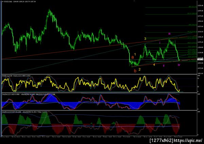
Task: Click the current price marker 1107.34
Action: click(x=200, y=59)
